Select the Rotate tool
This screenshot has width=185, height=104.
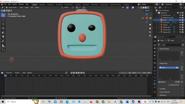(3, 28)
